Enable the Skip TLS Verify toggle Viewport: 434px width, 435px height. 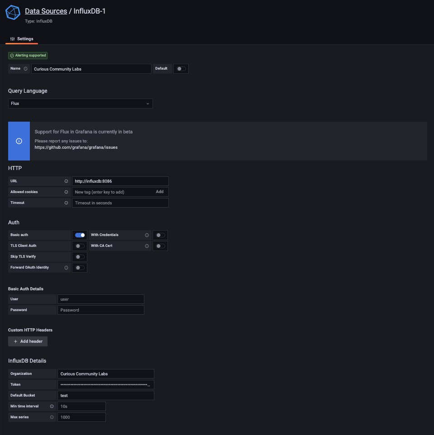(x=80, y=257)
